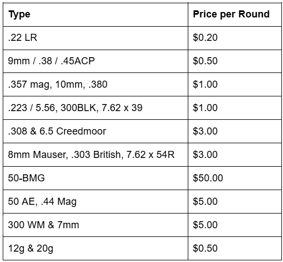This screenshot has width=283, height=262.
Task: Click the 8mm Mauser, .303 British cell
Action: (x=95, y=155)
